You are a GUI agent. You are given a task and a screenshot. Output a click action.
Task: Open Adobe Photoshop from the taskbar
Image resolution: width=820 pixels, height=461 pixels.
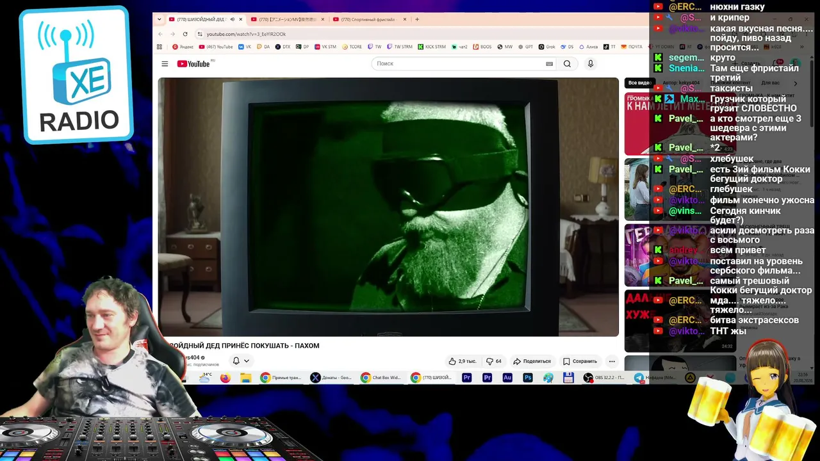(x=528, y=378)
